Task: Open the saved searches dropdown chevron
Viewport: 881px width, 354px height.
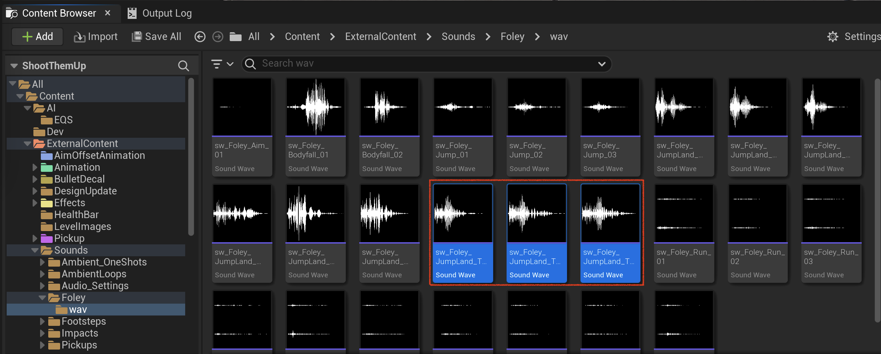Action: pos(602,64)
